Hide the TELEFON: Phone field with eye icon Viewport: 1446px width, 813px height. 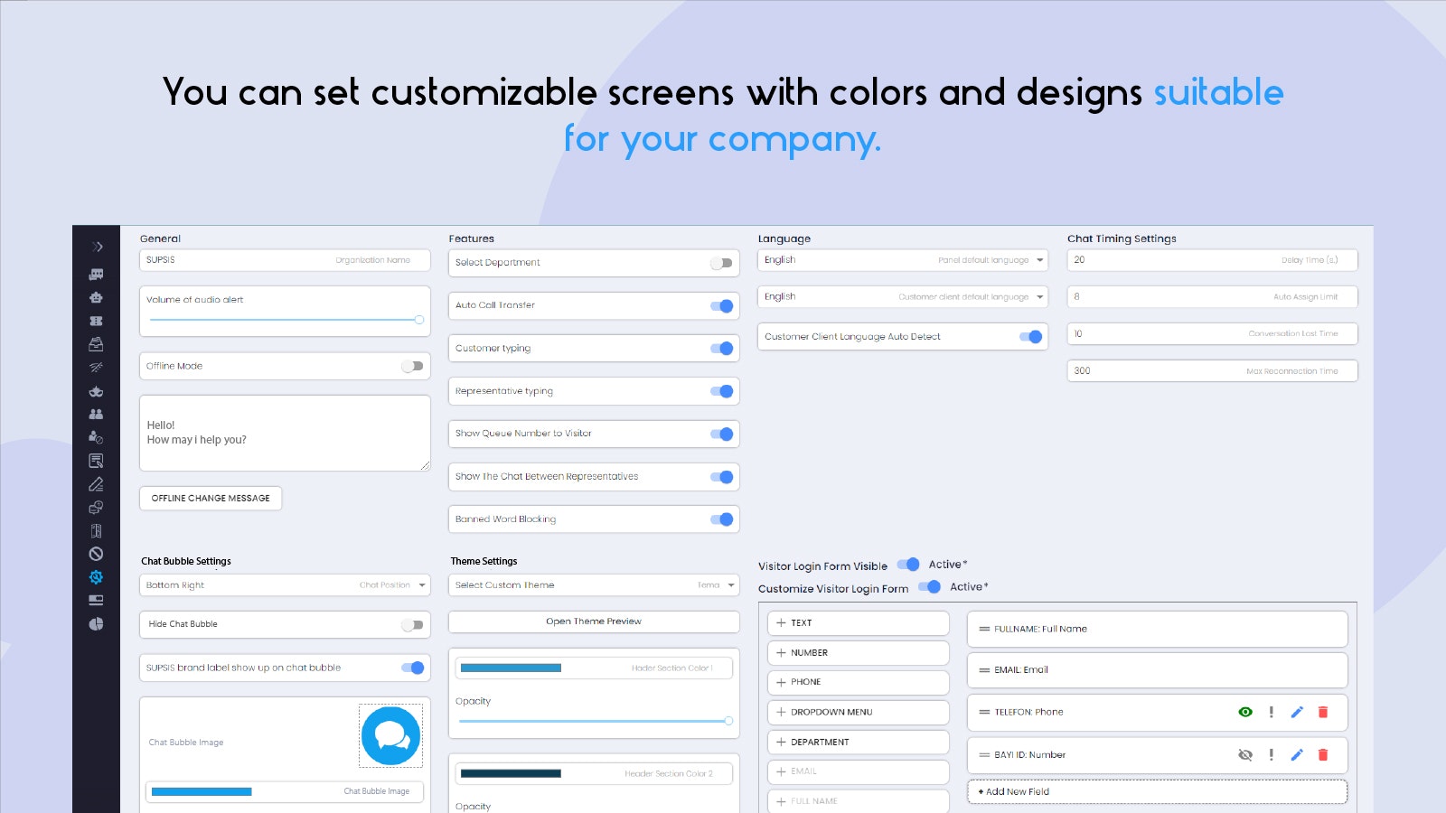point(1245,712)
